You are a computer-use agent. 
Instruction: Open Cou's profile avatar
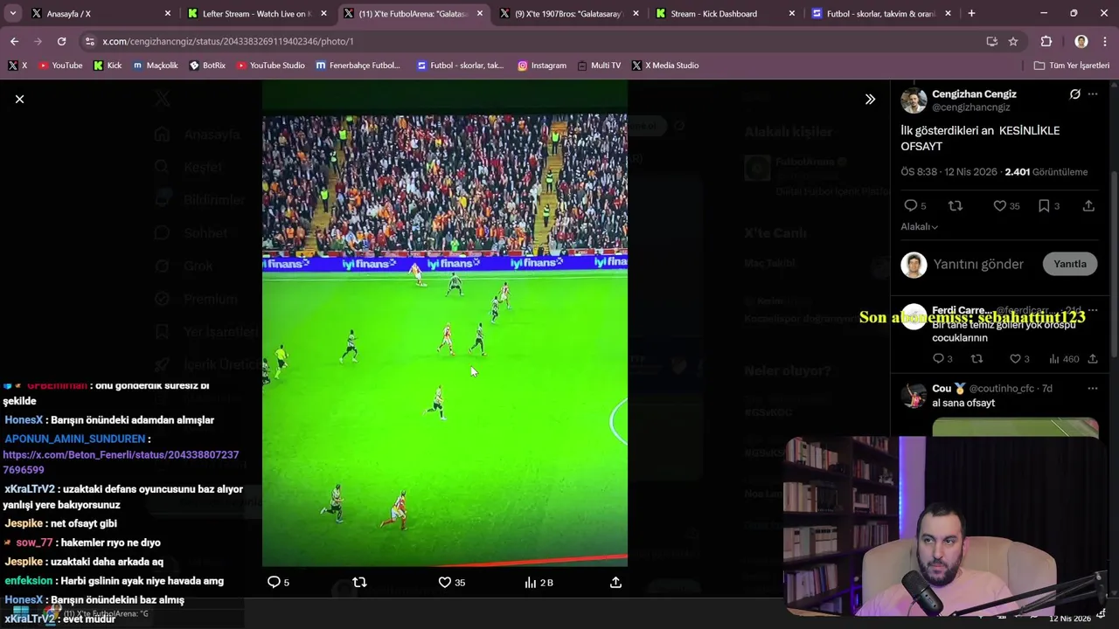(x=914, y=396)
